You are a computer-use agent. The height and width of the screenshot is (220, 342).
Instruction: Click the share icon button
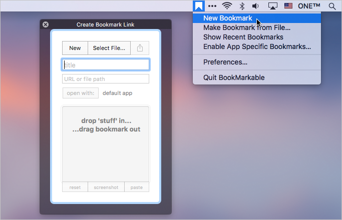(140, 48)
